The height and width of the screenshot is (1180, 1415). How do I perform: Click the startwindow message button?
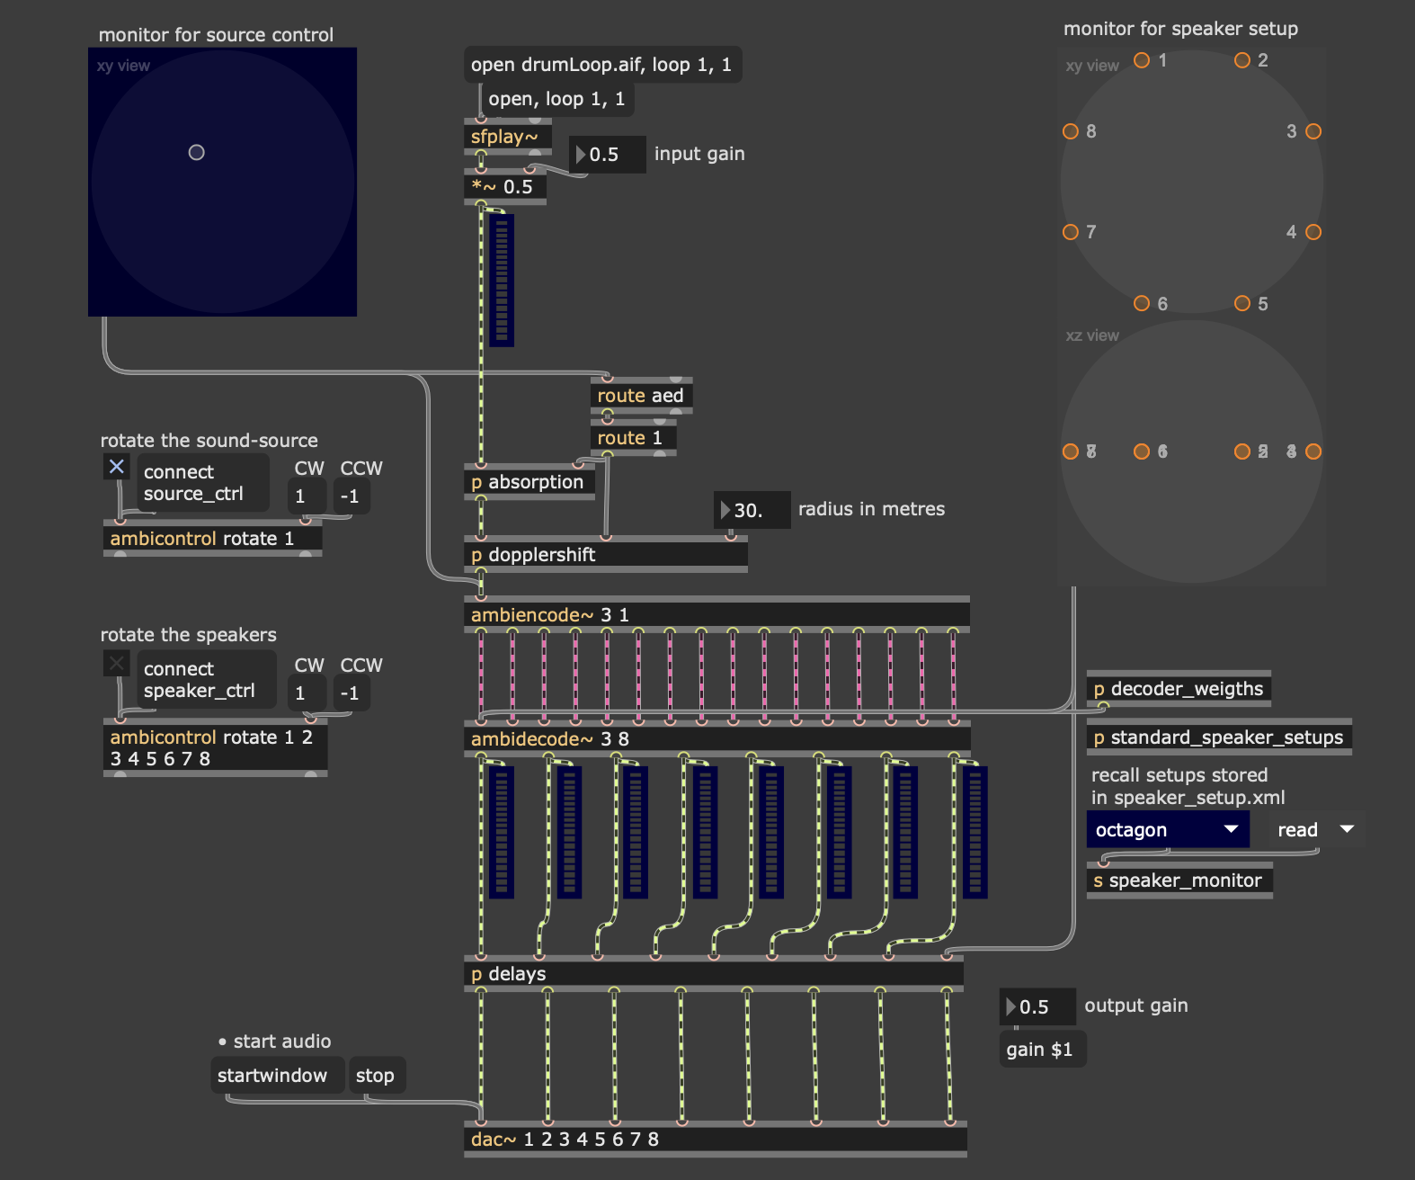(278, 1076)
